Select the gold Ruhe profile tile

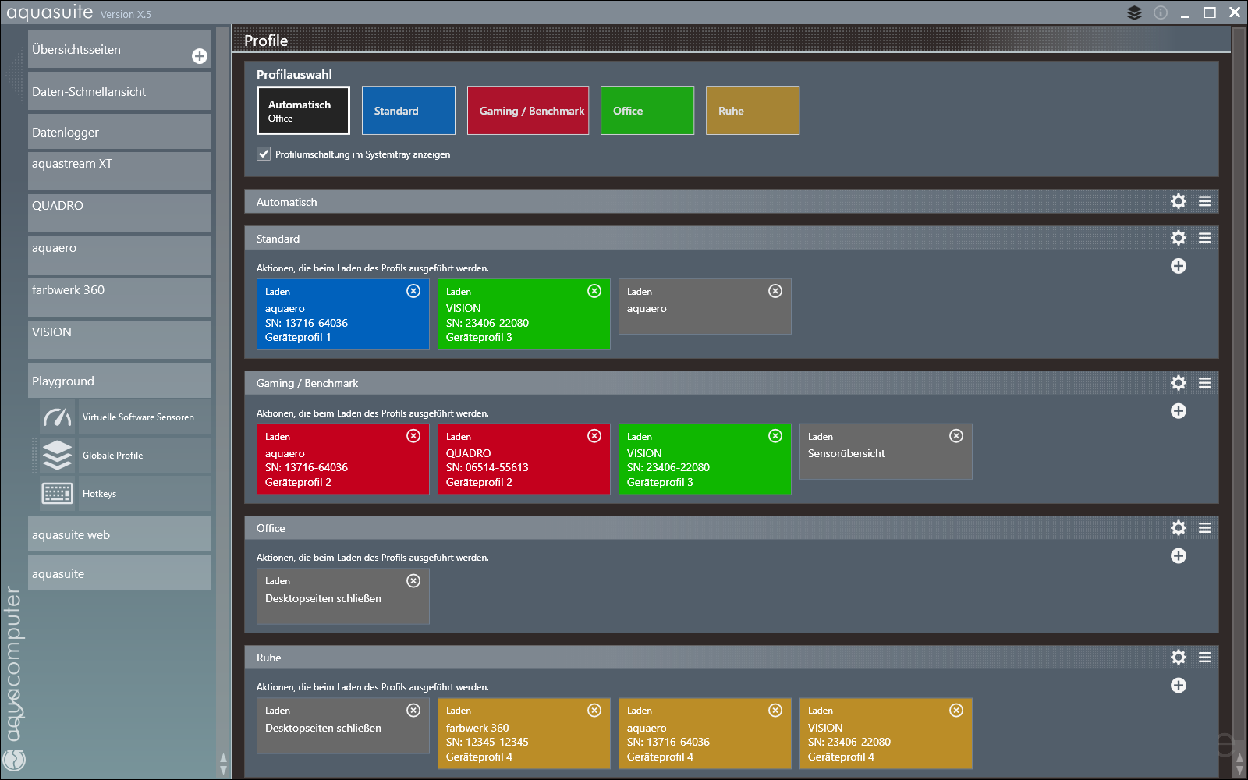[x=753, y=111]
